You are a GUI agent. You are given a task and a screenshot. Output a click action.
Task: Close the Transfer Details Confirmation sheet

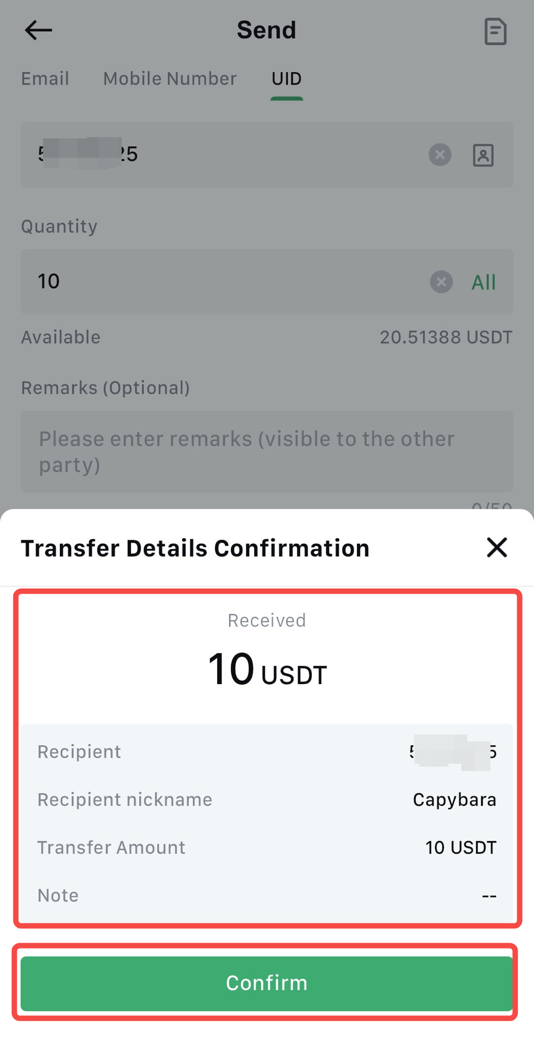[x=496, y=548]
